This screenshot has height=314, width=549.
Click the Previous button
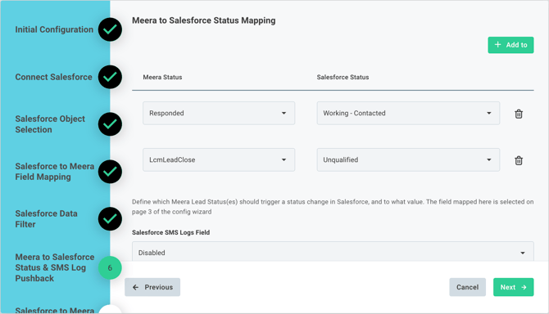point(152,287)
